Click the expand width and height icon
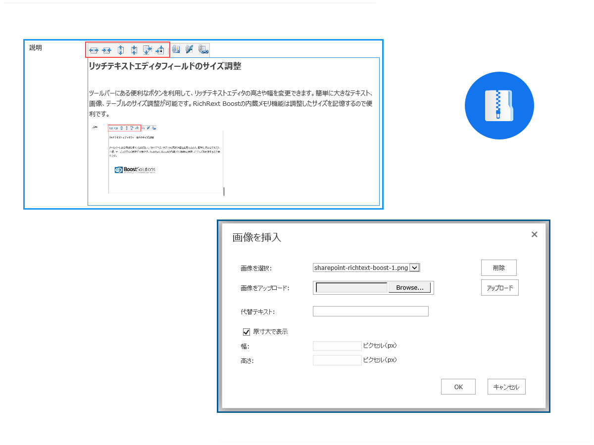This screenshot has height=445, width=594. pyautogui.click(x=147, y=49)
